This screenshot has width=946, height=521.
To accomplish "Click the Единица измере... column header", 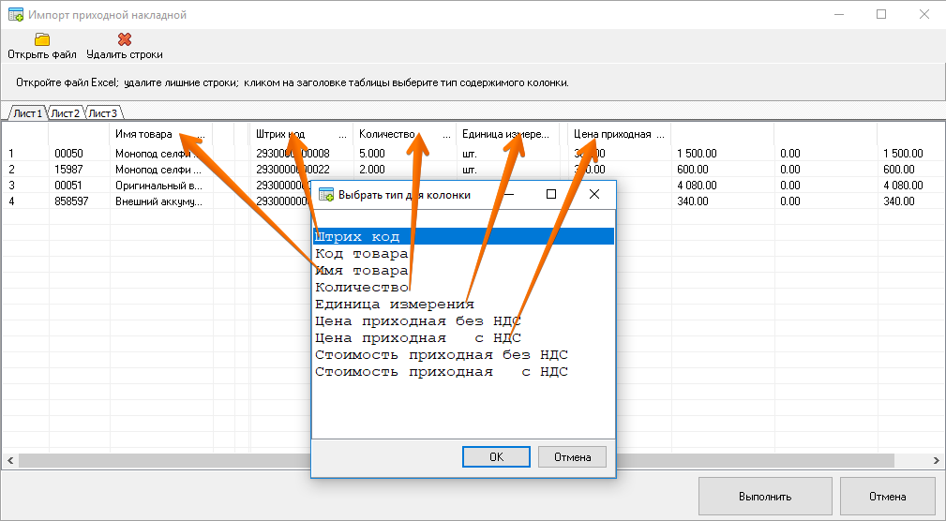I will pos(507,135).
